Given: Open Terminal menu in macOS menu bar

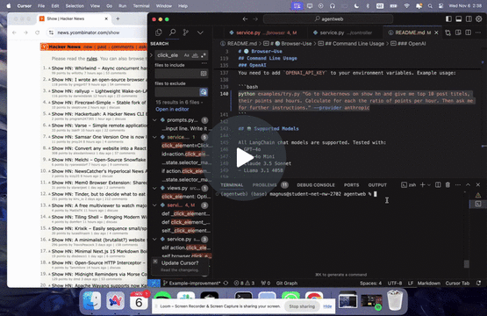Looking at the screenshot, I should [x=141, y=6].
